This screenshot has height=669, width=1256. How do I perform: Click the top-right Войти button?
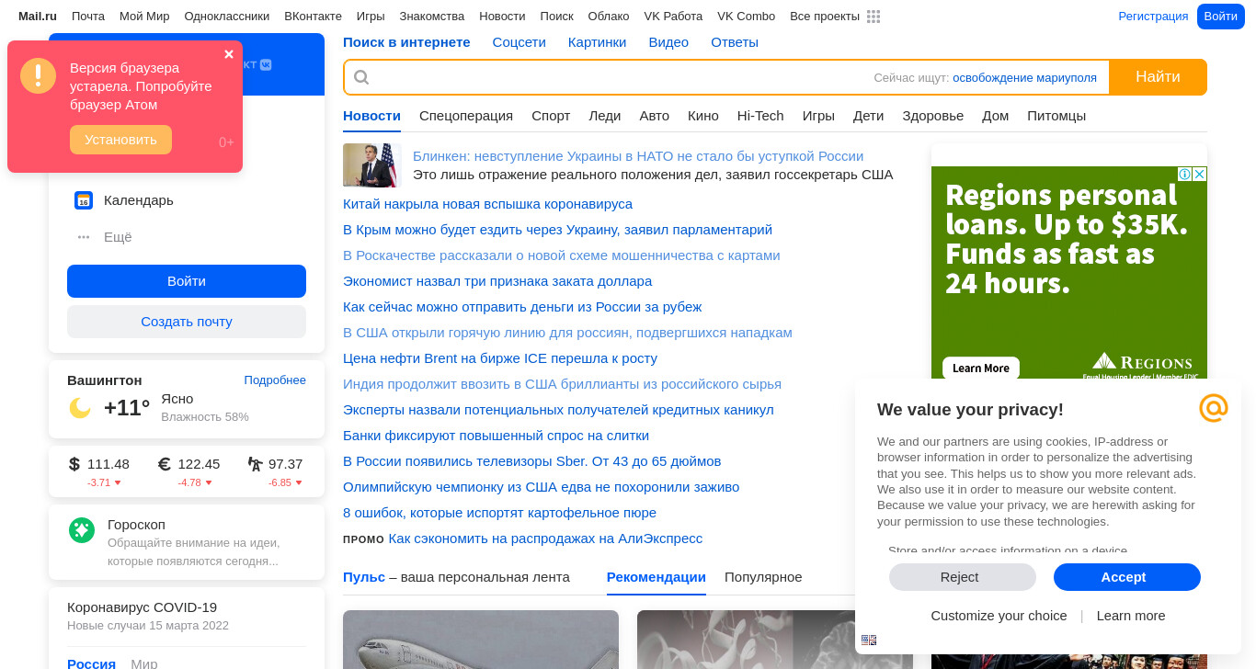click(x=1221, y=17)
